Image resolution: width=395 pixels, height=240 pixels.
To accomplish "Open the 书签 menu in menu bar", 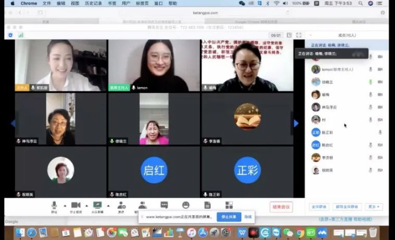I will [111, 3].
